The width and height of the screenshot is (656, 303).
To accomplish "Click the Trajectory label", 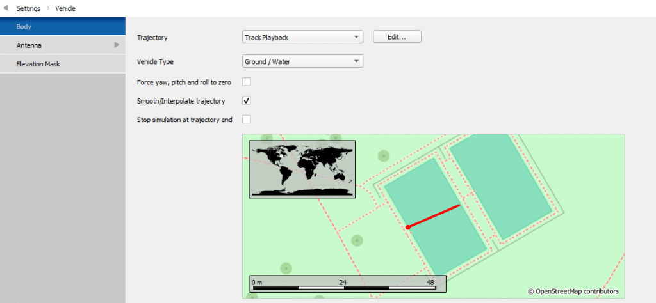I will 152,38.
